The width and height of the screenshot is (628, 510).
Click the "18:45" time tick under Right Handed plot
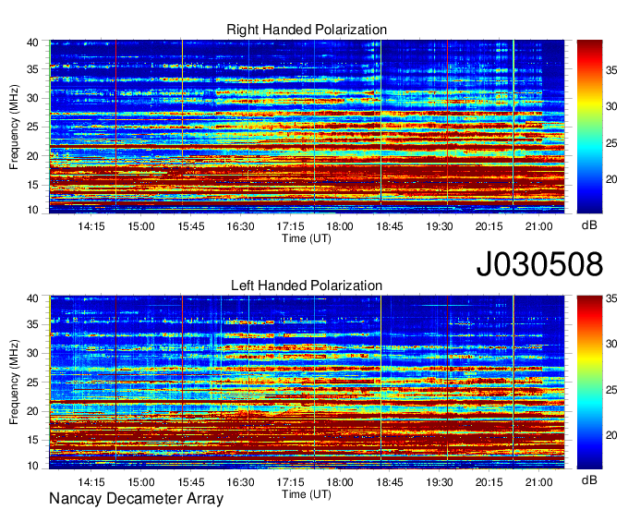tap(390, 226)
